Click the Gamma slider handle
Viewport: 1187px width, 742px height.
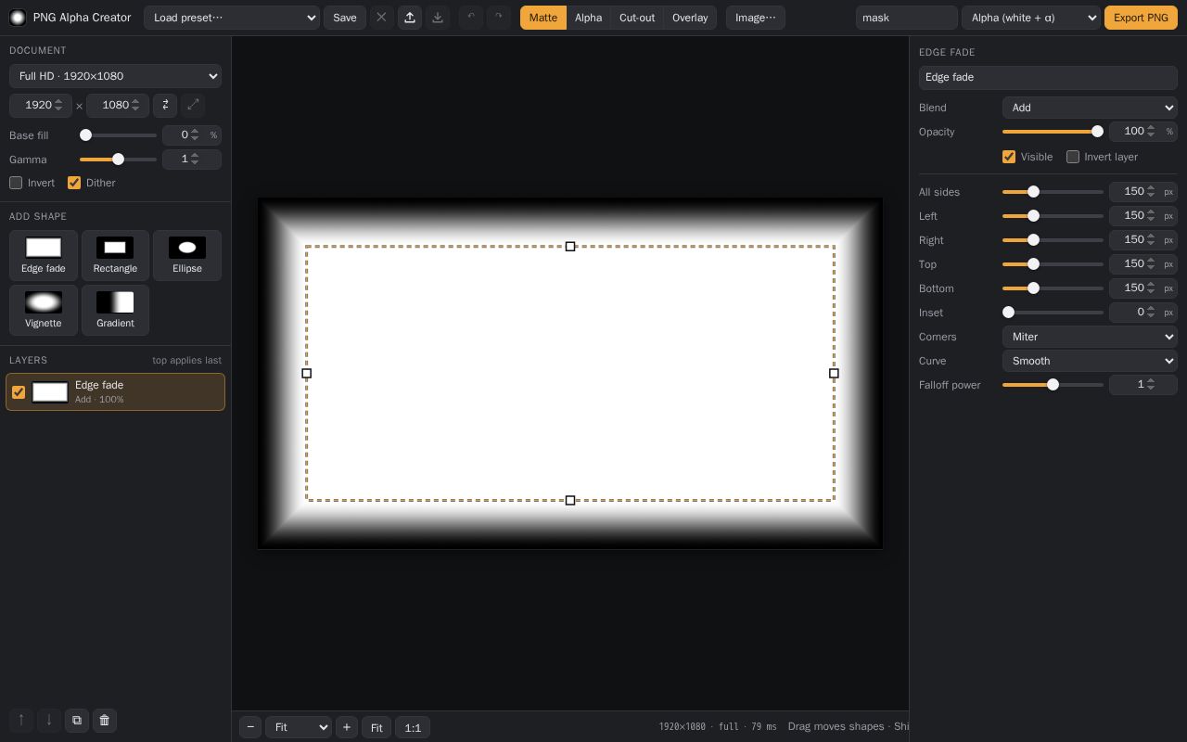click(x=118, y=160)
